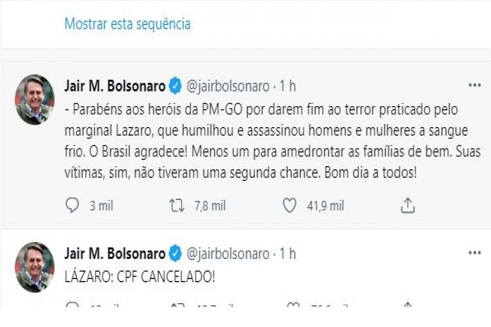The image size is (491, 327).
Task: Open profile picture on CPF CANCELADO tweet
Action: point(34,266)
